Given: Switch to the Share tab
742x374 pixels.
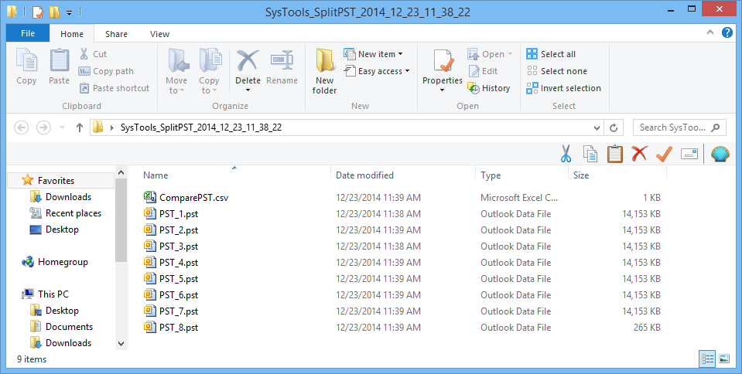Looking at the screenshot, I should [116, 34].
